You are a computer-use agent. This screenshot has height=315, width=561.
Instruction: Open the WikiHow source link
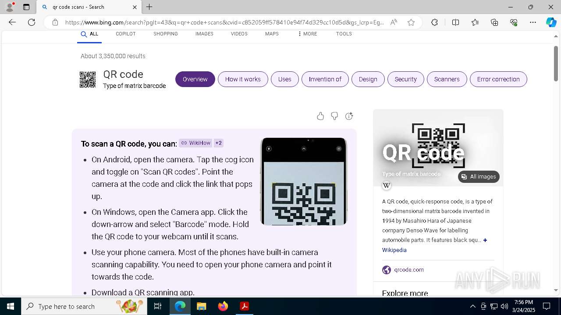tap(195, 143)
